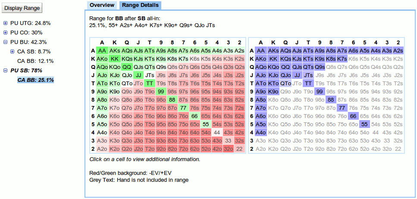This screenshot has width=417, height=199.
Task: Select the Range Details tab
Action: point(141,5)
